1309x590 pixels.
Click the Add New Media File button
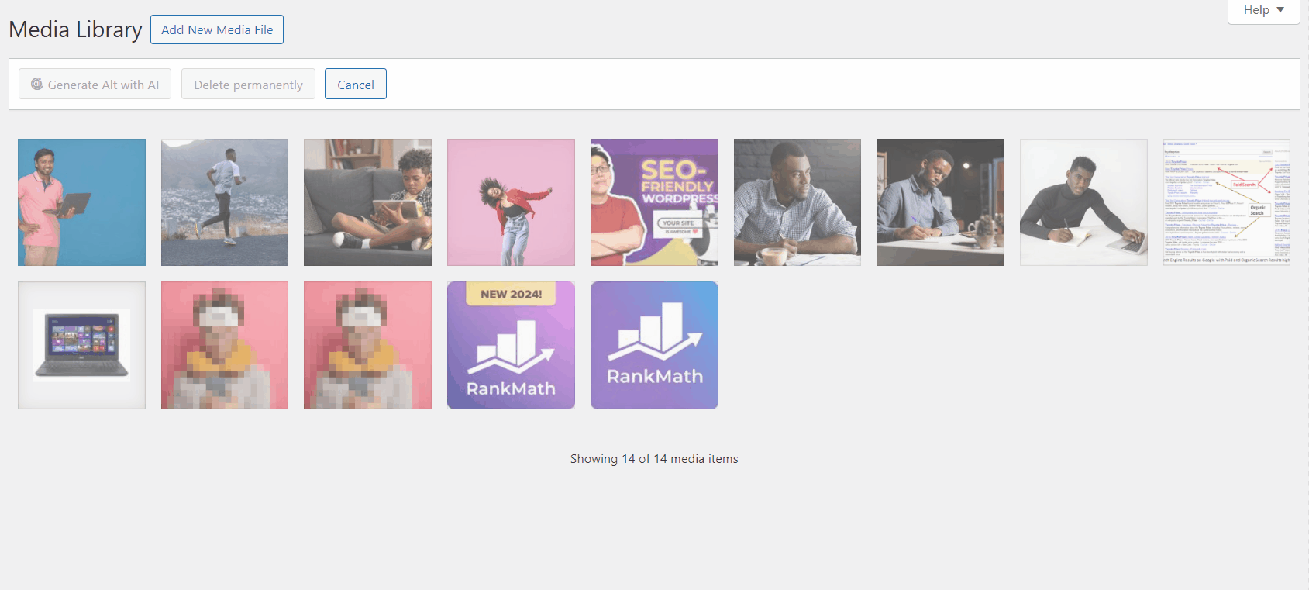click(x=217, y=29)
